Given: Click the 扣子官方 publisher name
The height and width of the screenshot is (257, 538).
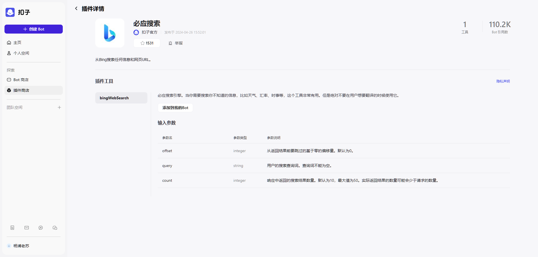Looking at the screenshot, I should click(x=149, y=32).
